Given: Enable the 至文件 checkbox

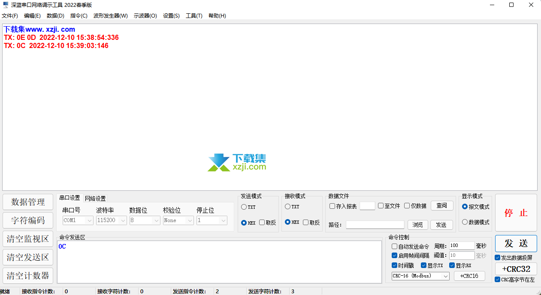Looking at the screenshot, I should pyautogui.click(x=389, y=206).
